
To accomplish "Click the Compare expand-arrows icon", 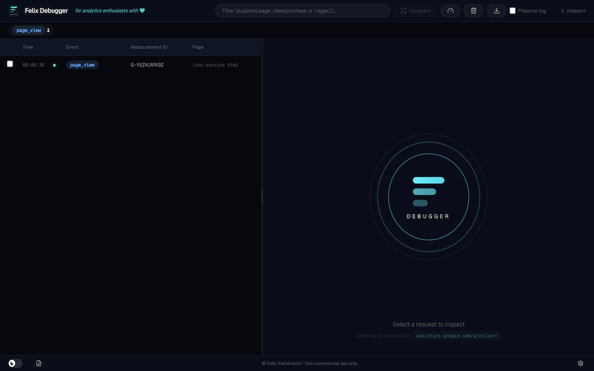I will tap(403, 11).
